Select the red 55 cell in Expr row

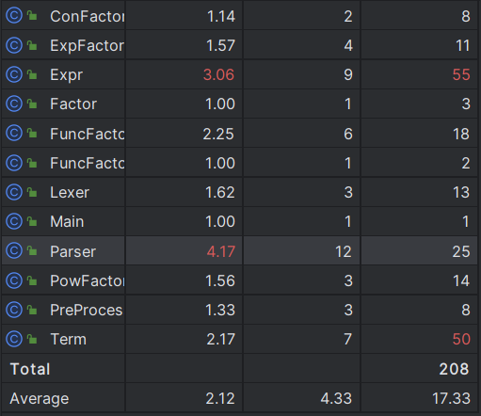(461, 74)
